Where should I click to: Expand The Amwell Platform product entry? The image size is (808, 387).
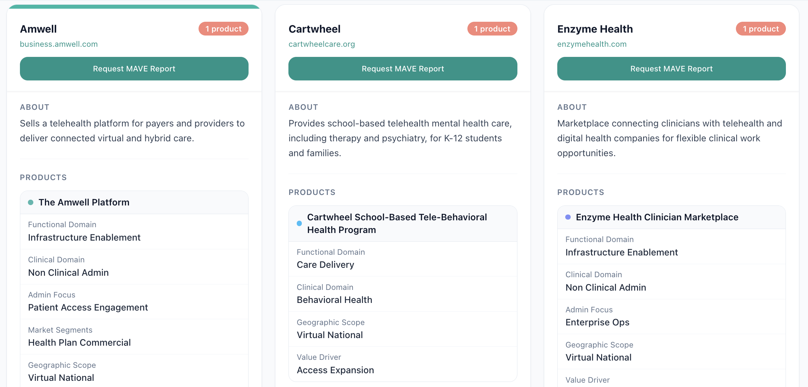(x=84, y=202)
